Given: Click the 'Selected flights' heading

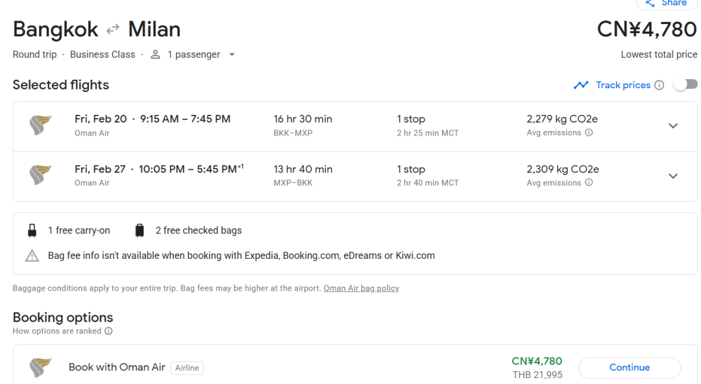Looking at the screenshot, I should (x=61, y=85).
